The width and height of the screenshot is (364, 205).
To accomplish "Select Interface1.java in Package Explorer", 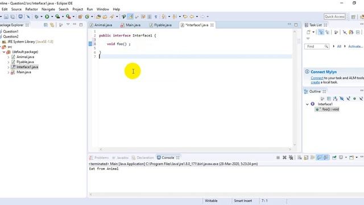I will [x=27, y=67].
